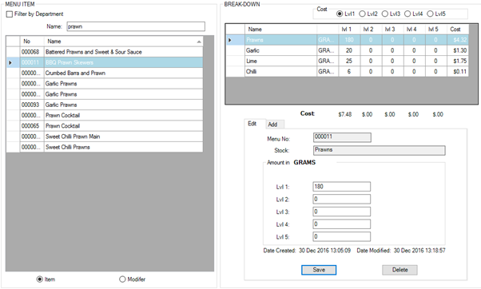Select the Garlic row in break-down table

[x=348, y=50]
